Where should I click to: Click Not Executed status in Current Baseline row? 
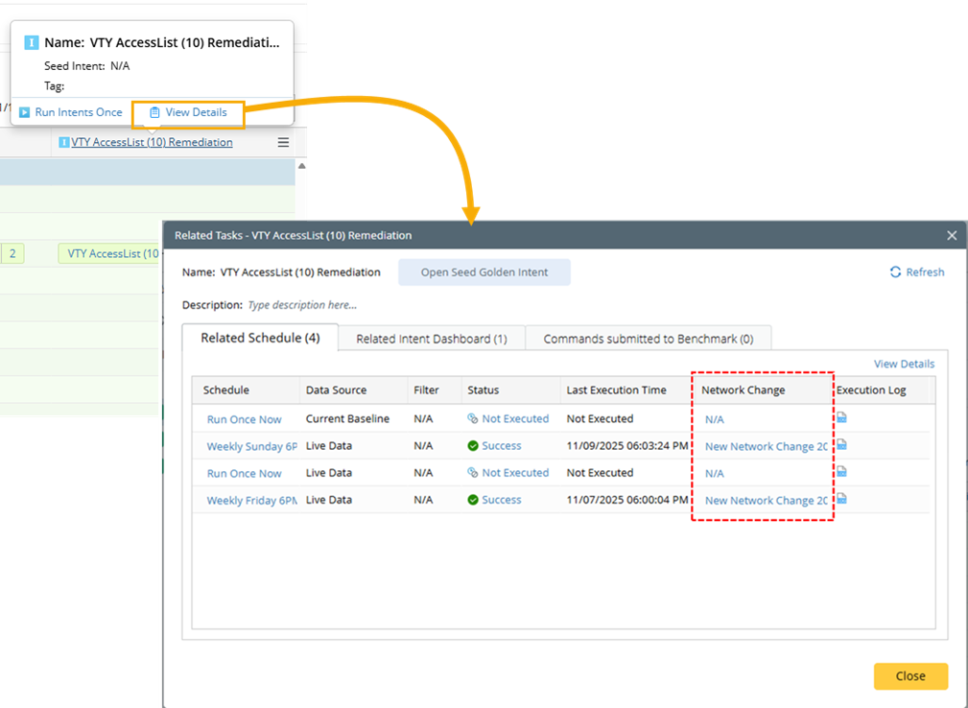(x=515, y=418)
